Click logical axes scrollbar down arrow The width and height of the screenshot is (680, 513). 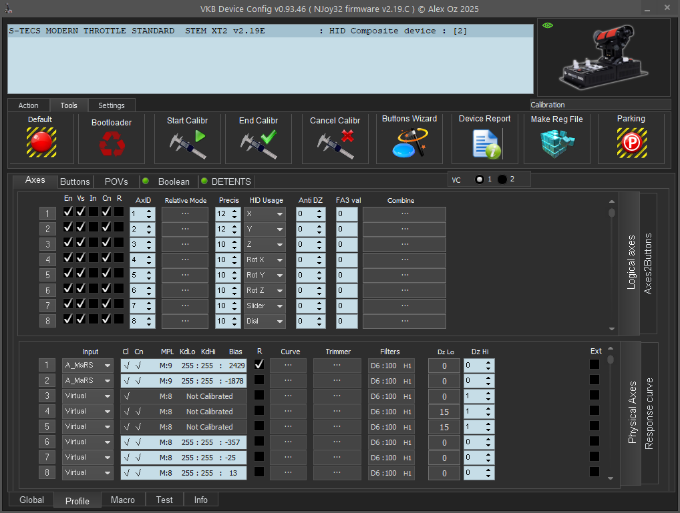tap(612, 329)
